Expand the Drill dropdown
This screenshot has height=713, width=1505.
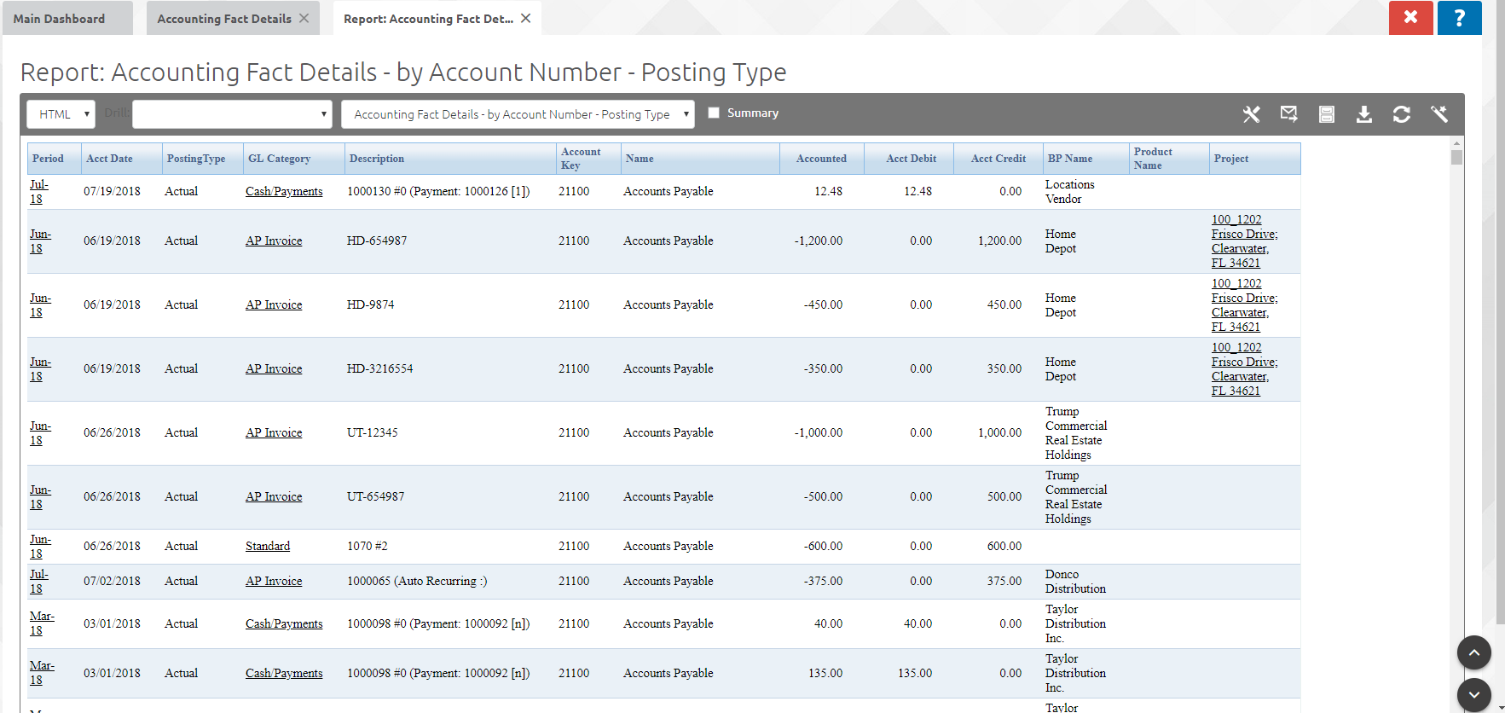tap(232, 114)
